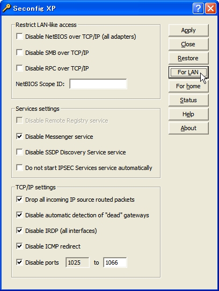
Task: Choose the For home preset button
Action: [188, 86]
